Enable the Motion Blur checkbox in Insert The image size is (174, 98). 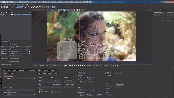click(x=52, y=85)
